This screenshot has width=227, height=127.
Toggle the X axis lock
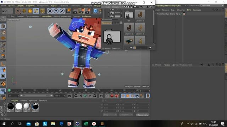[x=50, y=11]
